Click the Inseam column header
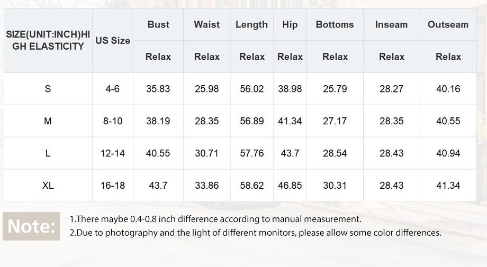This screenshot has width=487, height=267. [391, 24]
